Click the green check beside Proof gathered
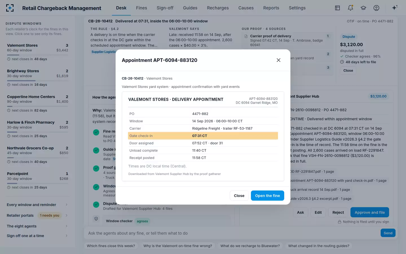This screenshot has height=254, width=406. [x=96, y=168]
